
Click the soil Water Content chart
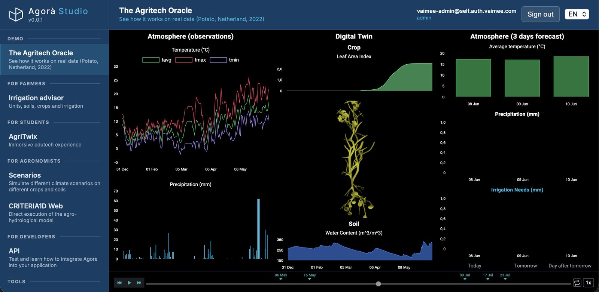pyautogui.click(x=360, y=250)
